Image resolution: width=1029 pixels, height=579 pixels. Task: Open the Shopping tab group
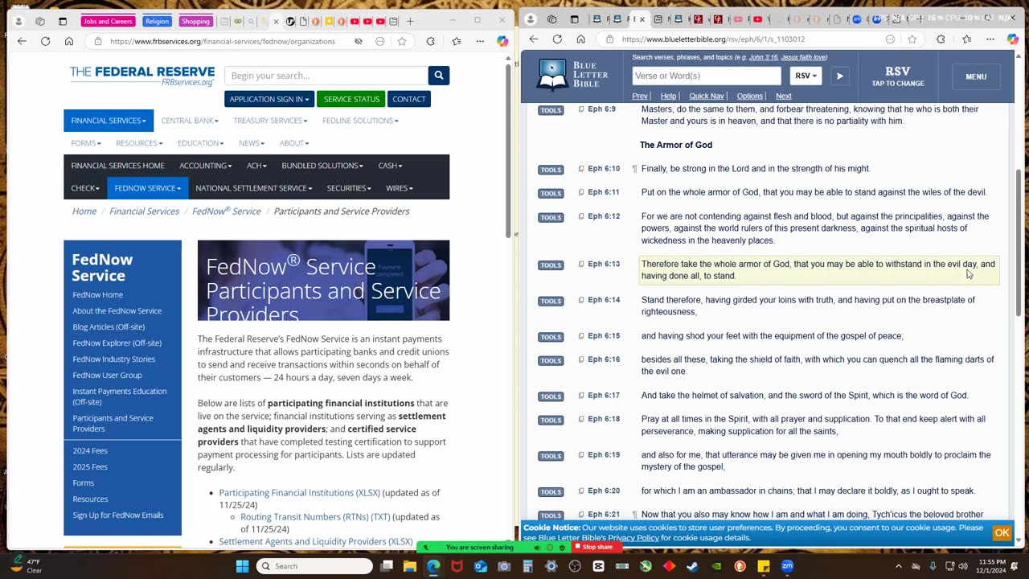[195, 22]
